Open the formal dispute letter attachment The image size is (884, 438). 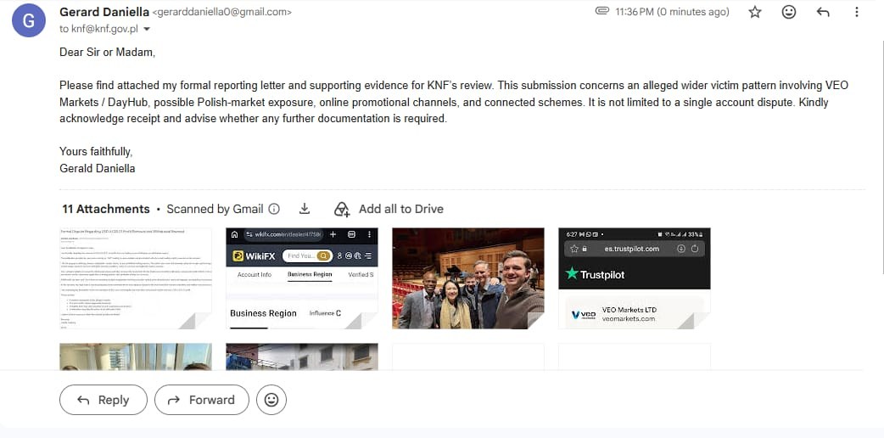135,278
